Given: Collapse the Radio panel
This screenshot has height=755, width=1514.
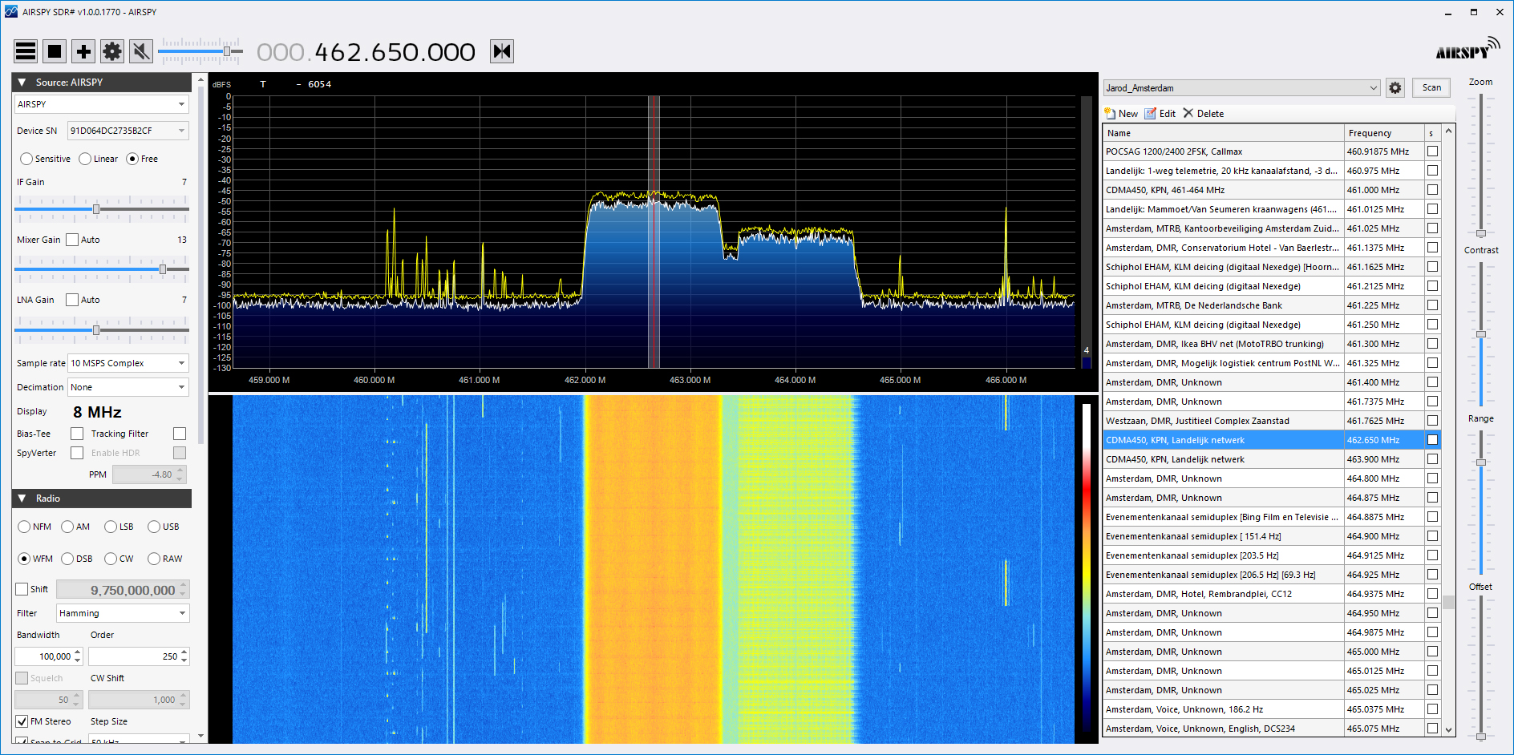Looking at the screenshot, I should pyautogui.click(x=22, y=499).
